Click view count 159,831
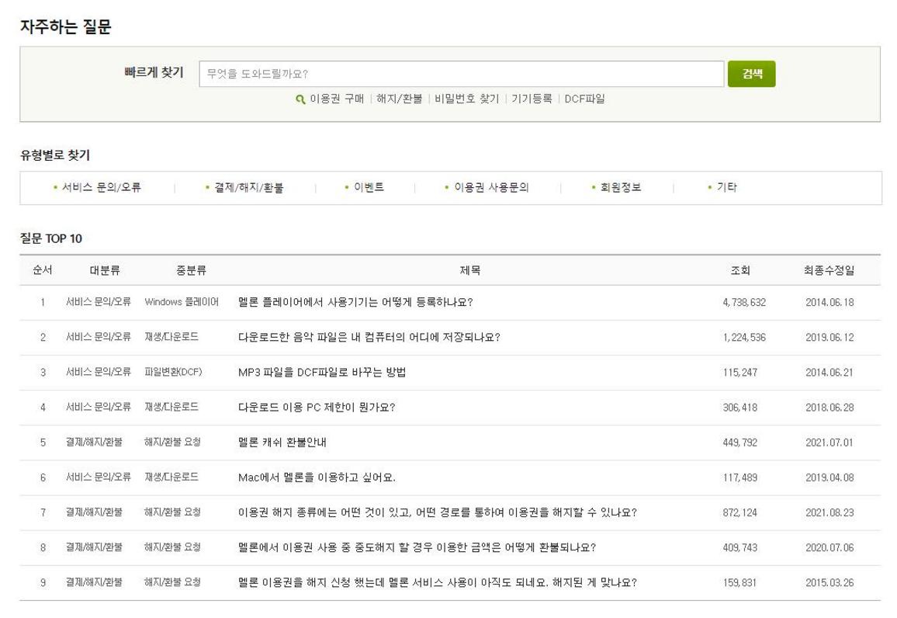 (x=739, y=582)
